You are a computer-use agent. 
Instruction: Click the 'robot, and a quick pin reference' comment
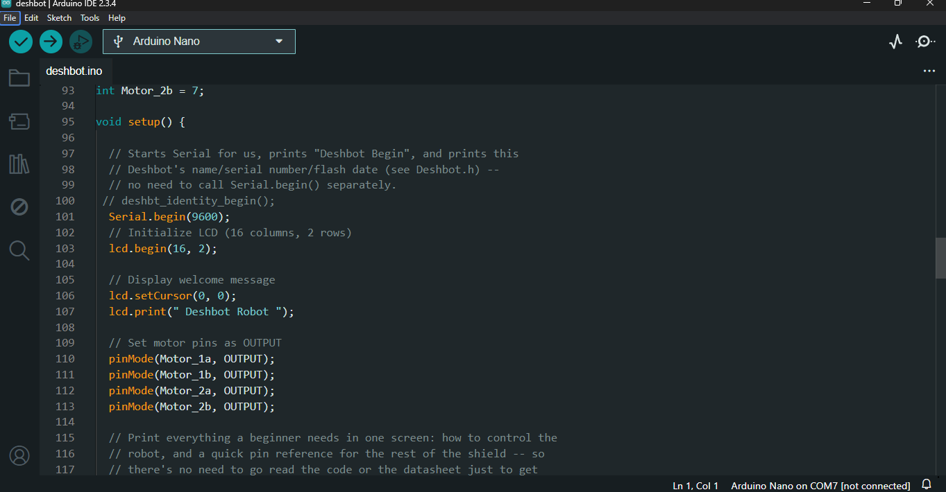point(326,454)
